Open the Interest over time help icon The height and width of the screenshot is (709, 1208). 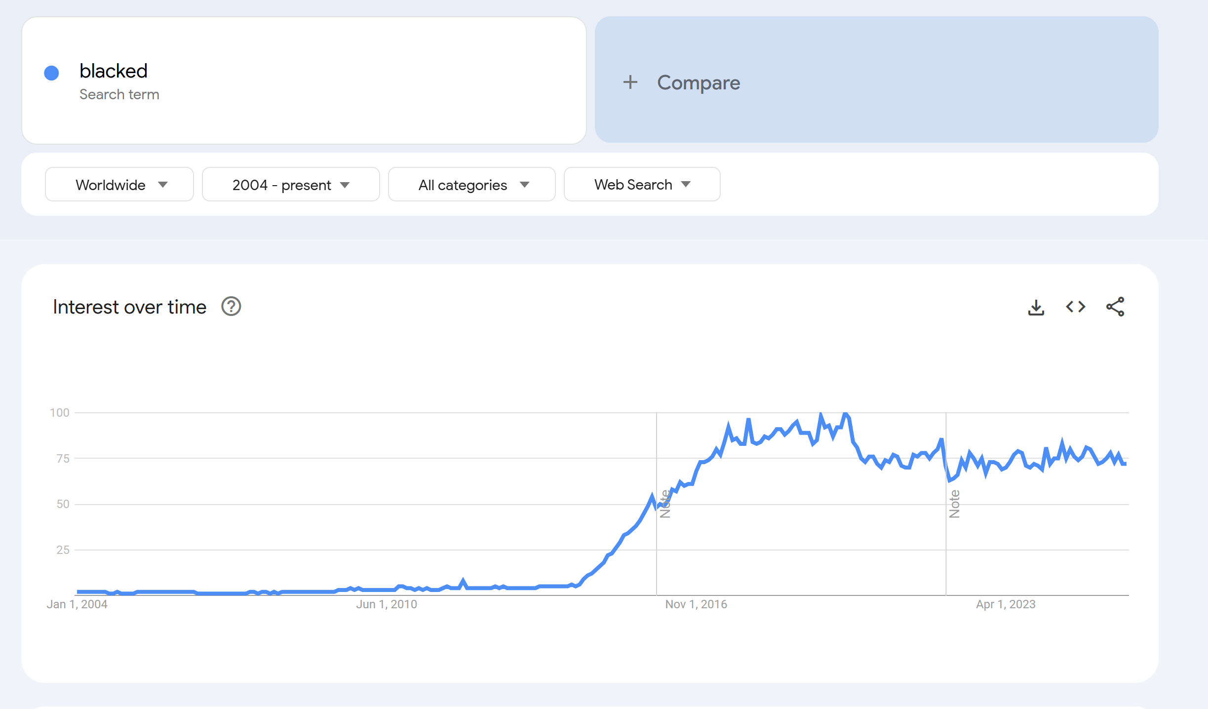231,307
